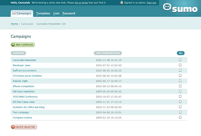Click date 2010-11-28 15:41:19
201x136 pixels.
(x=109, y=60)
